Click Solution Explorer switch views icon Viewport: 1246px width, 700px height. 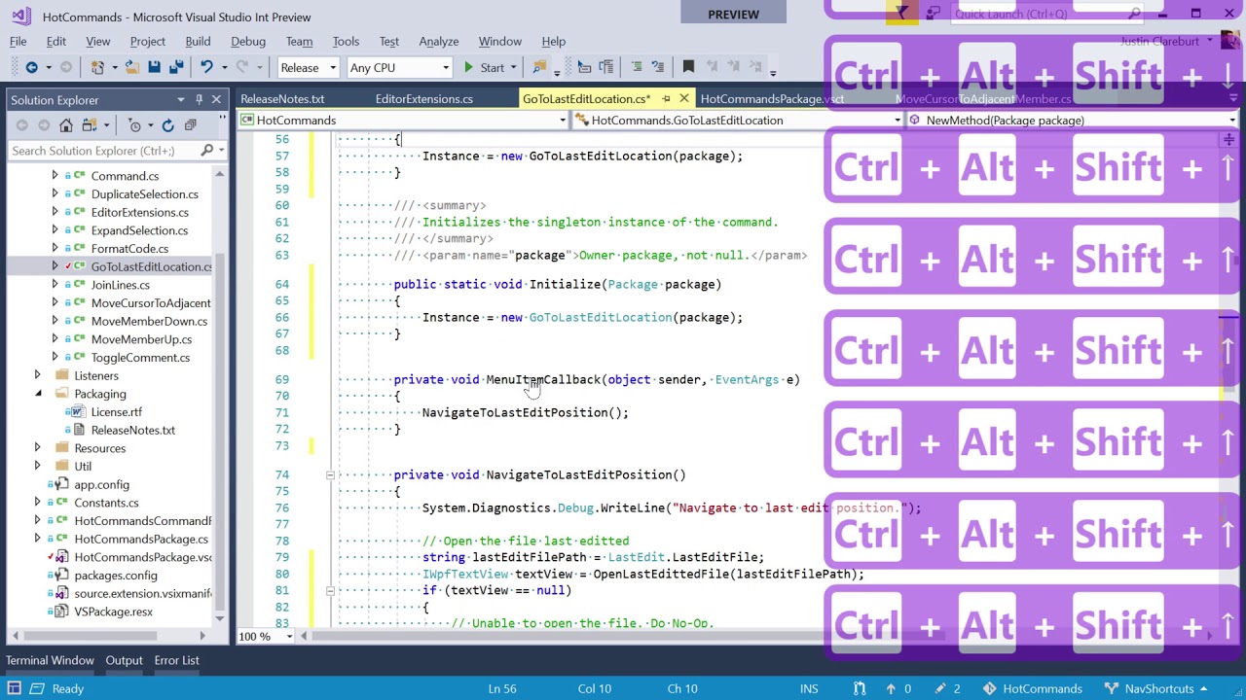(x=88, y=125)
